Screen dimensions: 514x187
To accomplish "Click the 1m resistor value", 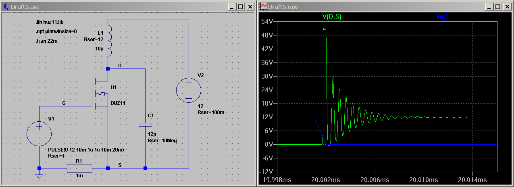I will click(79, 176).
